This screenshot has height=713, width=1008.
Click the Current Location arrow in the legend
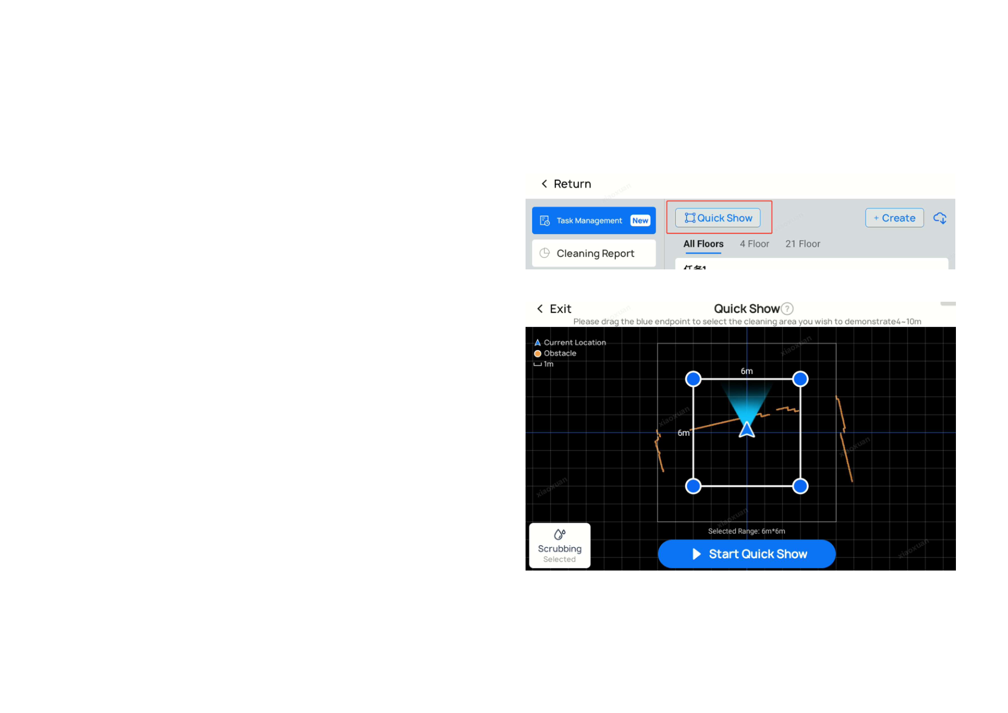538,342
